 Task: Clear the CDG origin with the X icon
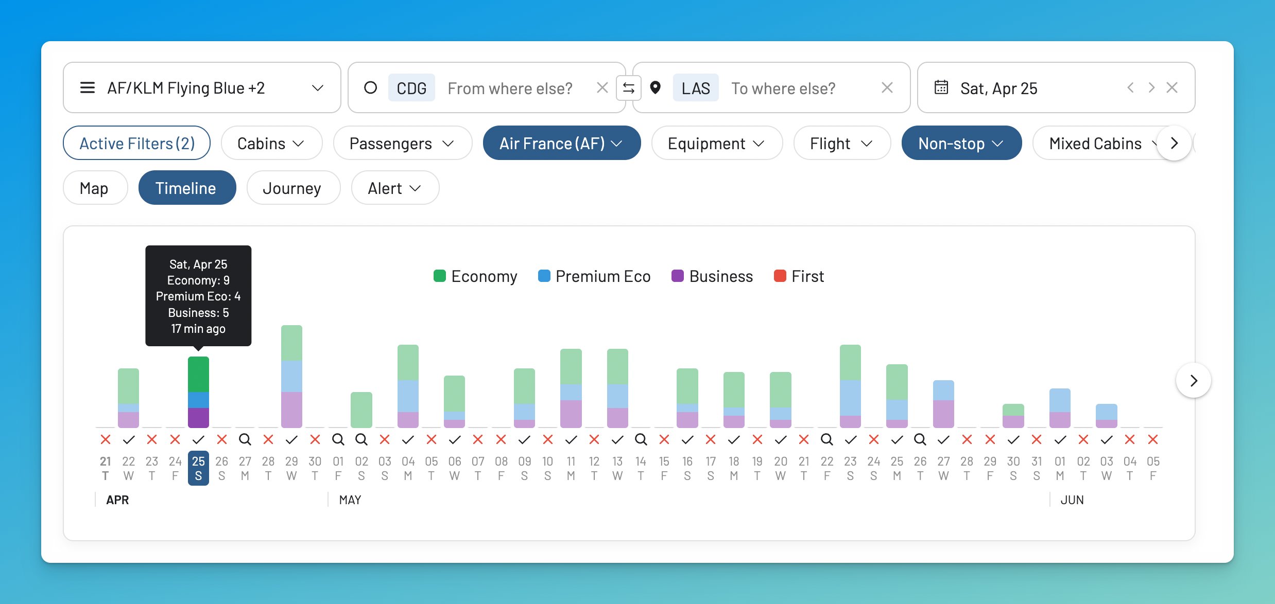point(601,87)
